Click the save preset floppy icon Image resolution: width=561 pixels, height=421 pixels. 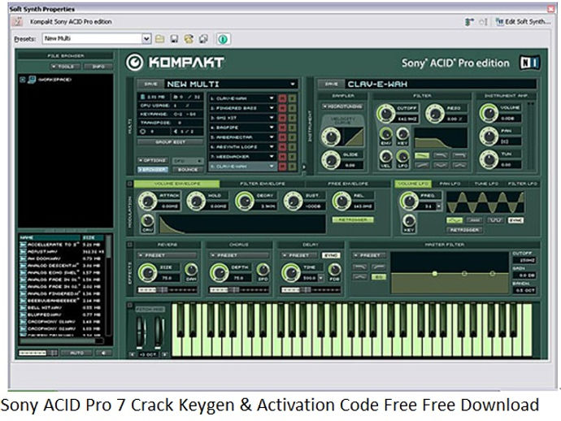[174, 39]
